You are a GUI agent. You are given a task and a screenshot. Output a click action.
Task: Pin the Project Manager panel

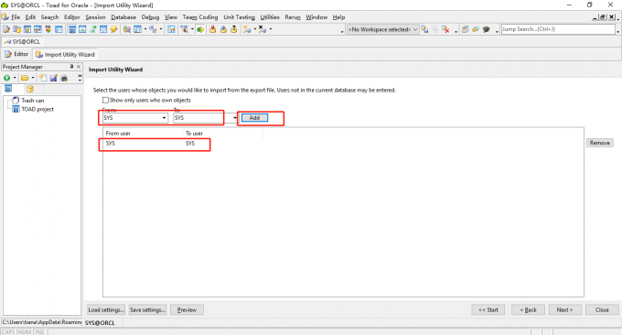click(x=71, y=67)
